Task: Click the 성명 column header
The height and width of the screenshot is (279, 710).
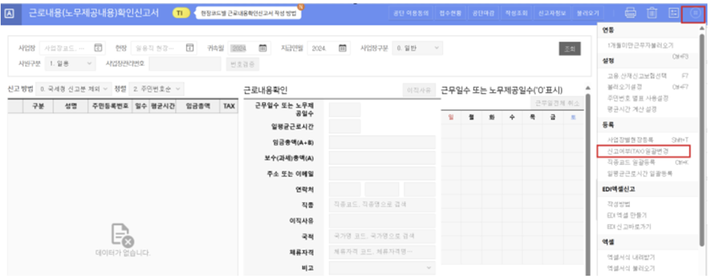Action: [x=70, y=106]
